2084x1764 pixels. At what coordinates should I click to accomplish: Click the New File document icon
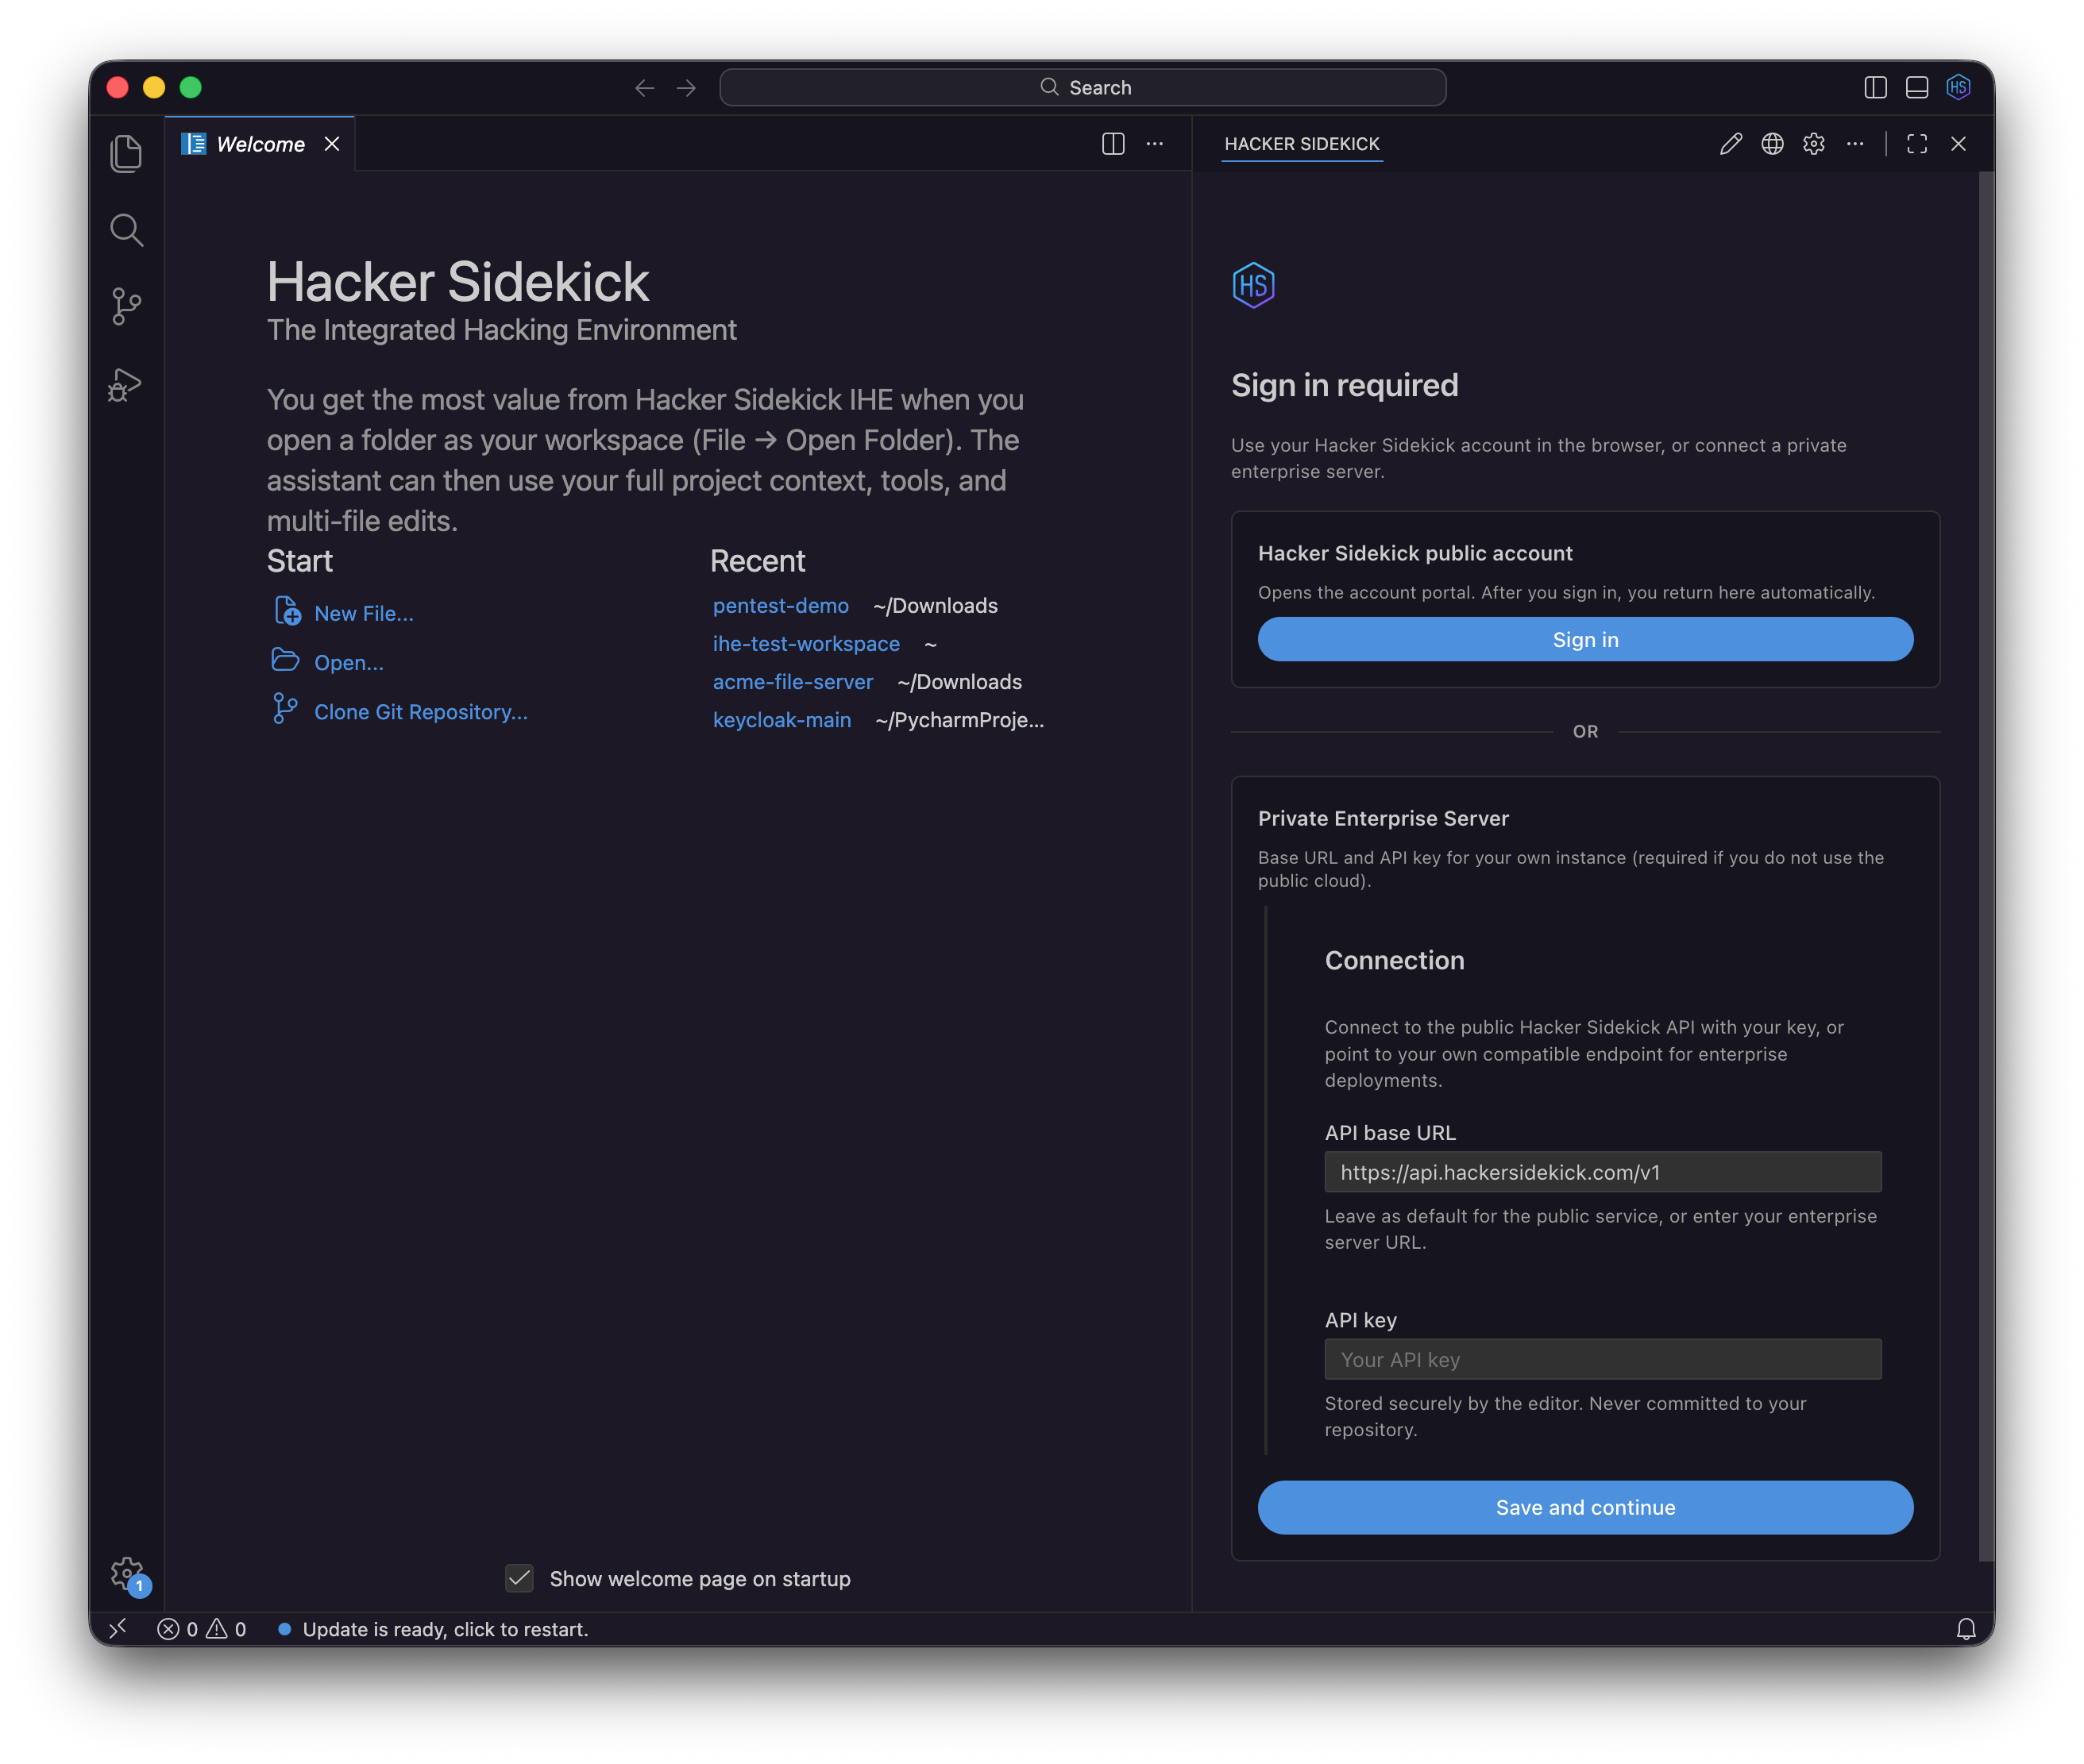tap(288, 610)
